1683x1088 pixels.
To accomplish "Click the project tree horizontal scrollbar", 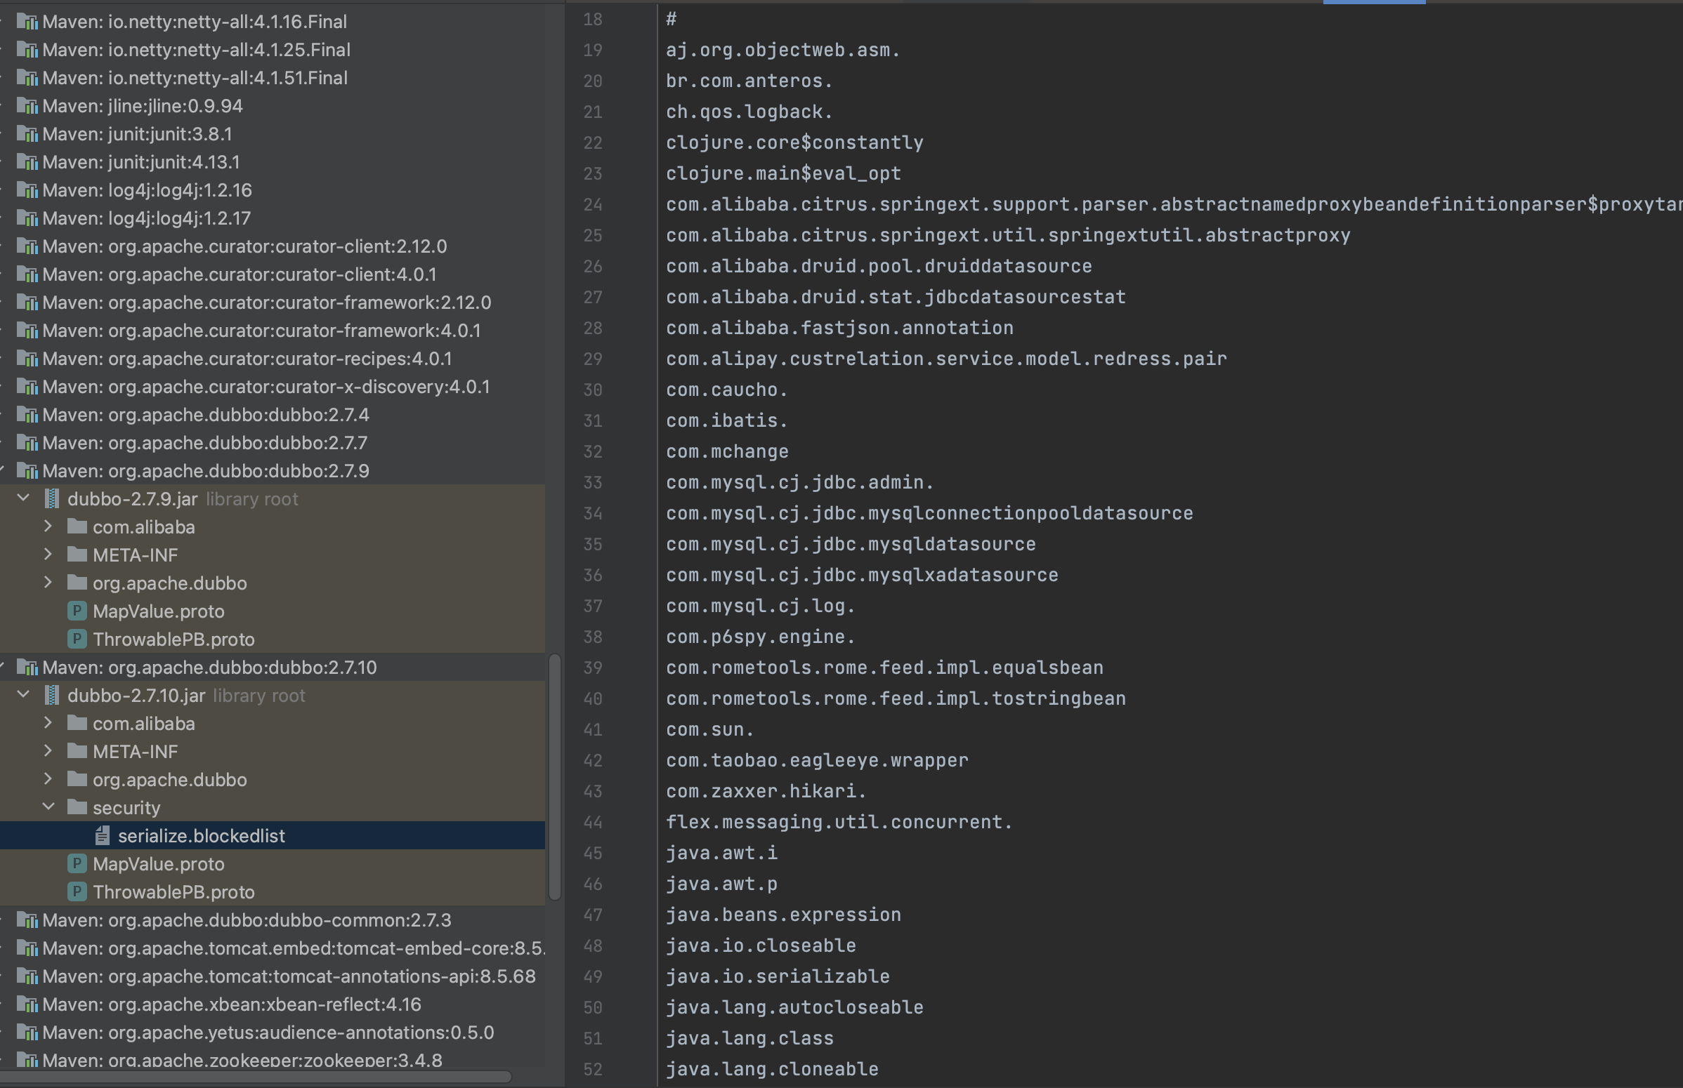I will coord(255,1077).
